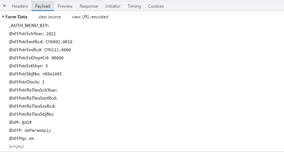Click the Form Data heading
The width and height of the screenshot is (284, 152).
pos(17,17)
